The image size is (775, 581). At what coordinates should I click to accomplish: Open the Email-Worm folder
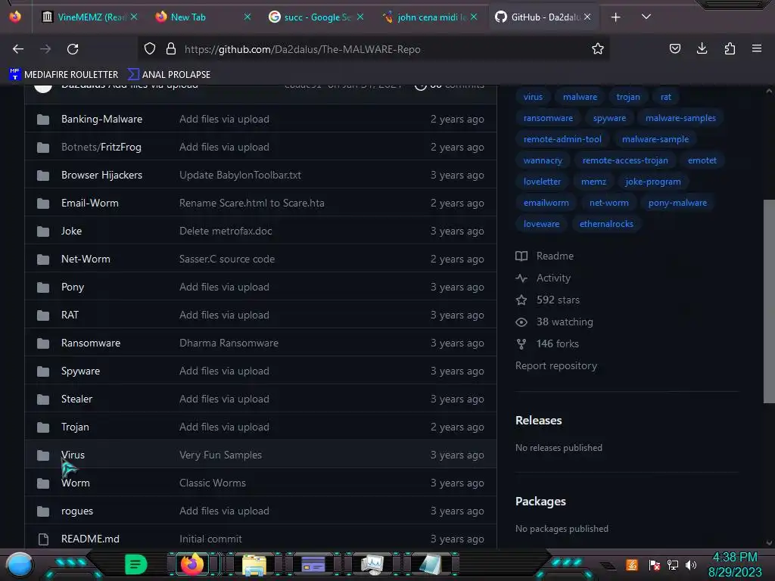point(89,203)
